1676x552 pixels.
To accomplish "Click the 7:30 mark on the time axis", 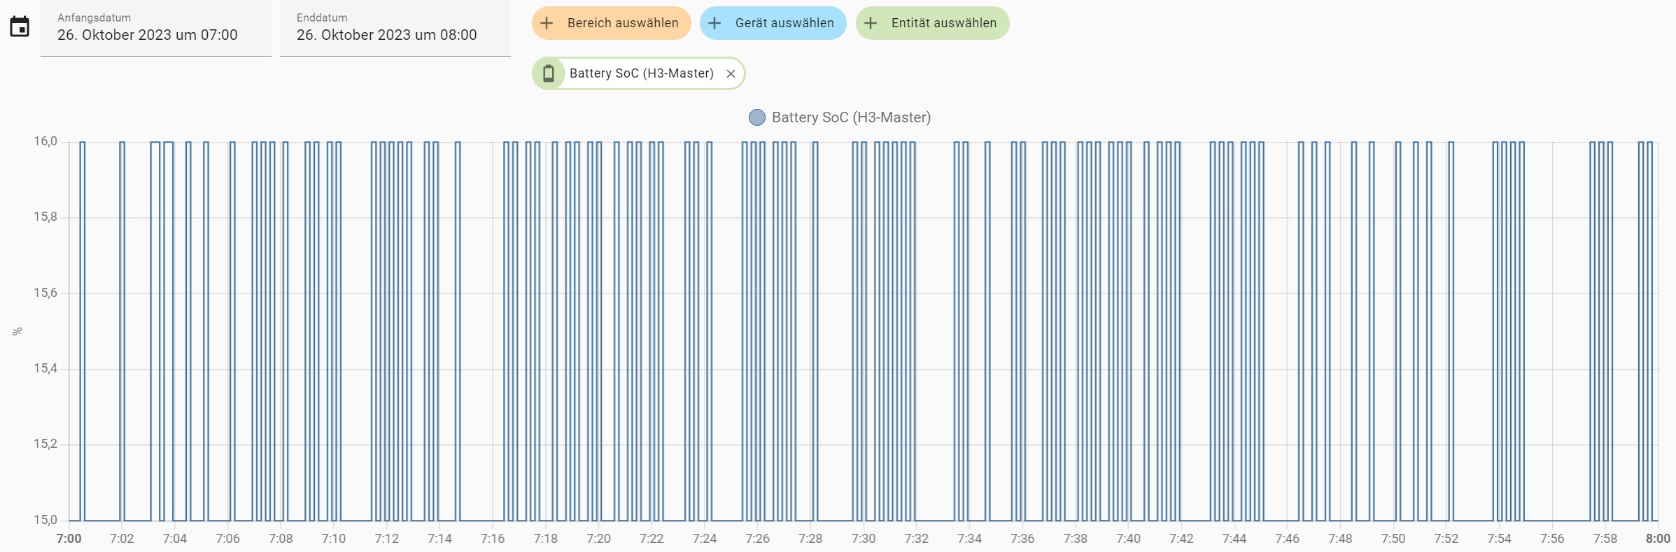I will pos(864,539).
